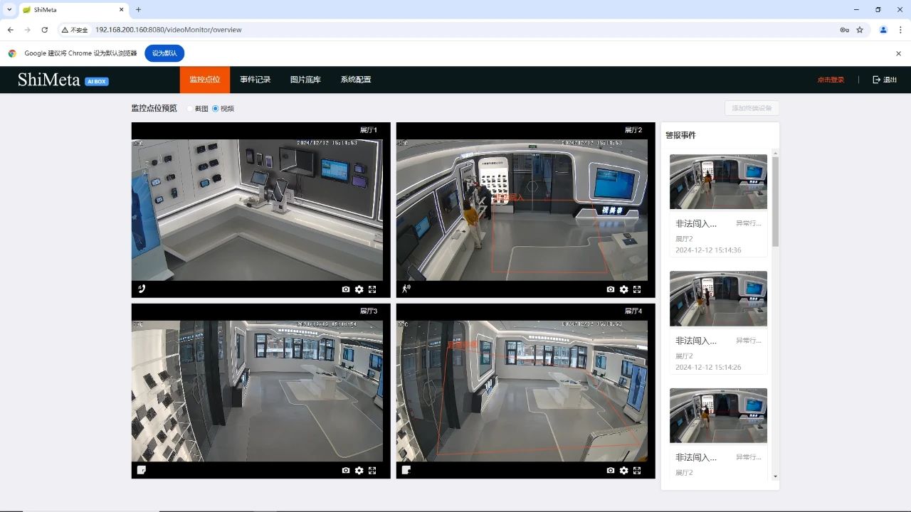Click the 添加终端设备 button
911x512 pixels.
[x=752, y=108]
